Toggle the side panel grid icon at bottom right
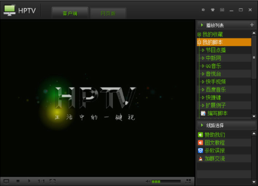 tap(188, 181)
